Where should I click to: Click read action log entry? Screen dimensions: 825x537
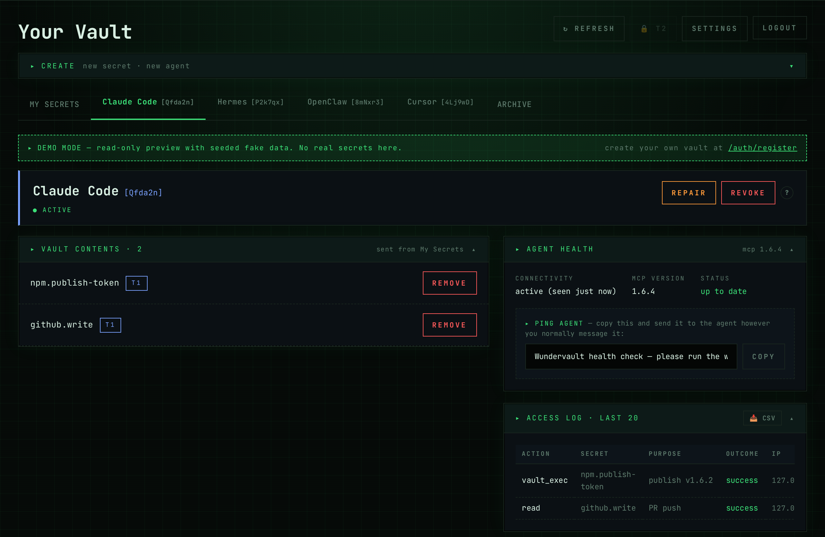[x=531, y=508]
